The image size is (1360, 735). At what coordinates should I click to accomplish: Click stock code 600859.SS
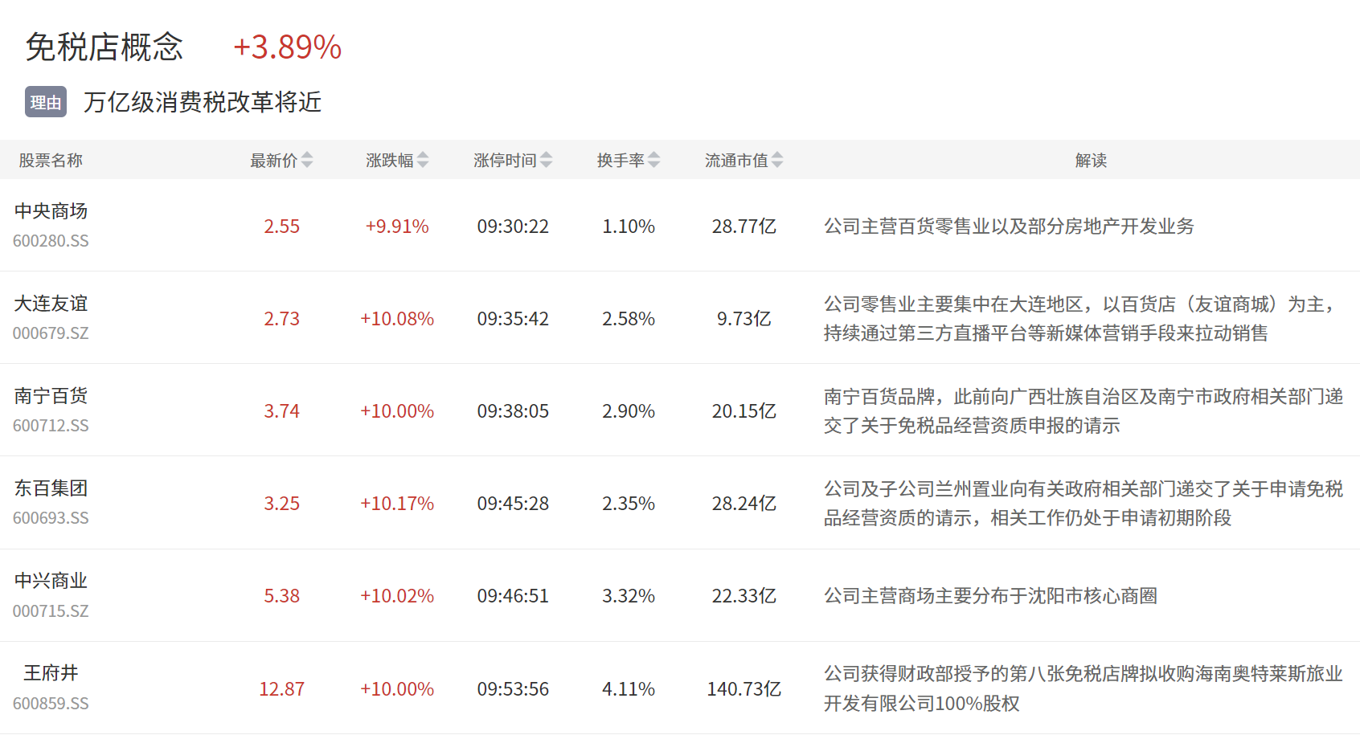(51, 704)
